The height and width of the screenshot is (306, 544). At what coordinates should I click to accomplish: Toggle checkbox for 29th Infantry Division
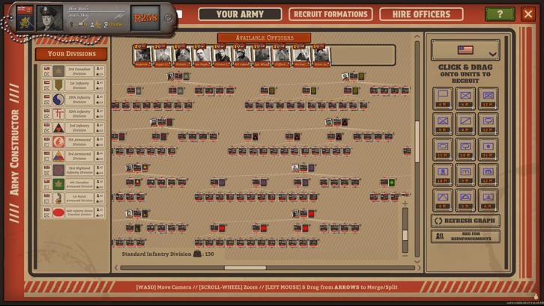[47, 102]
